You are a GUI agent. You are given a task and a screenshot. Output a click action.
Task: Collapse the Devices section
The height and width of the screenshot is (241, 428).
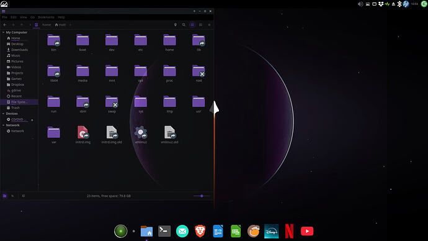pos(3,114)
